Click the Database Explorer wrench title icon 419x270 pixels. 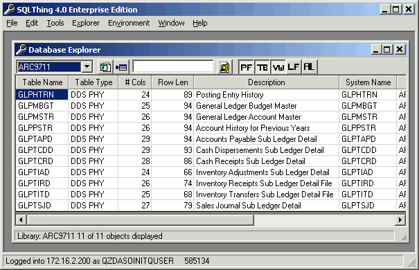point(21,49)
